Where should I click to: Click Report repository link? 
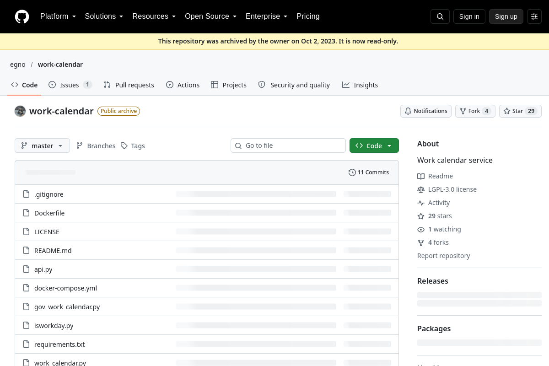pos(444,256)
